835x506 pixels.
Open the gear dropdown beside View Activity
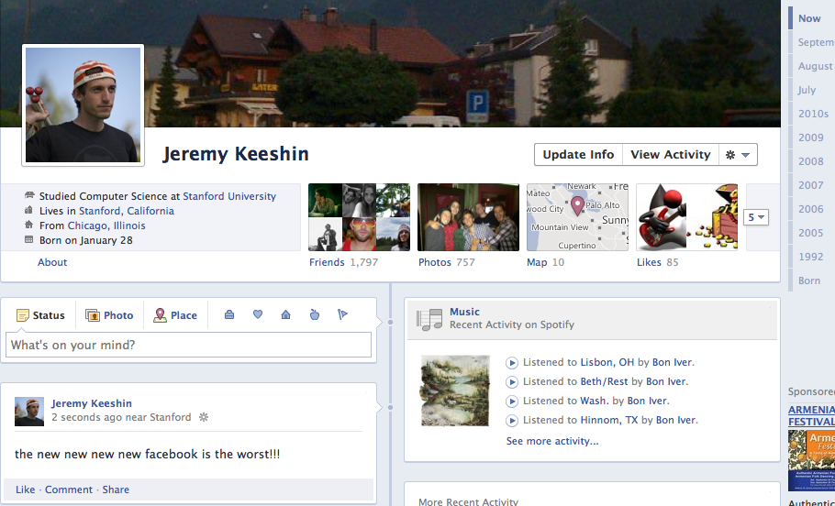point(738,155)
